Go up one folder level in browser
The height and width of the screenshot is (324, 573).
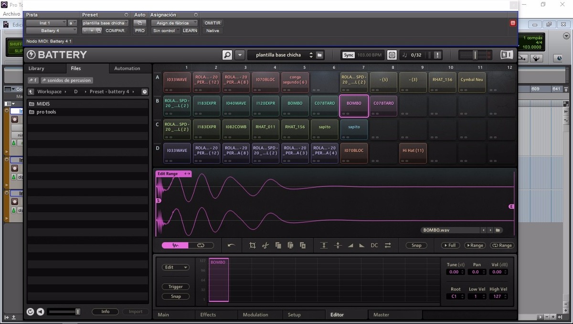coord(31,92)
